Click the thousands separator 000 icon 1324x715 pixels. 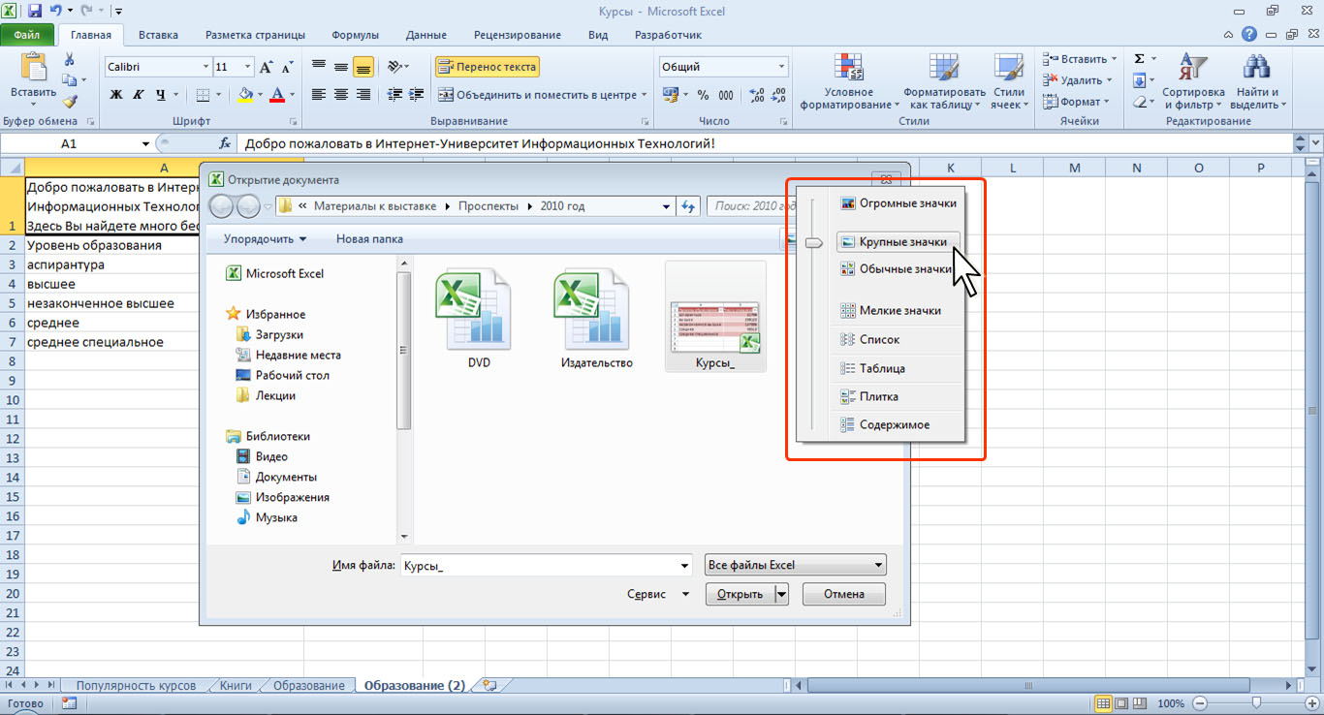pyautogui.click(x=727, y=95)
